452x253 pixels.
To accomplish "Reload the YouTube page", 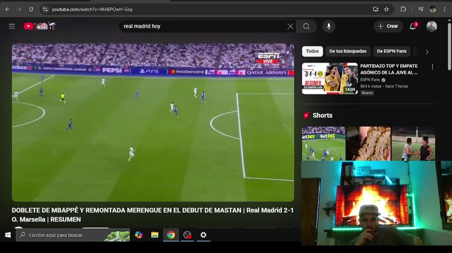I will click(31, 9).
